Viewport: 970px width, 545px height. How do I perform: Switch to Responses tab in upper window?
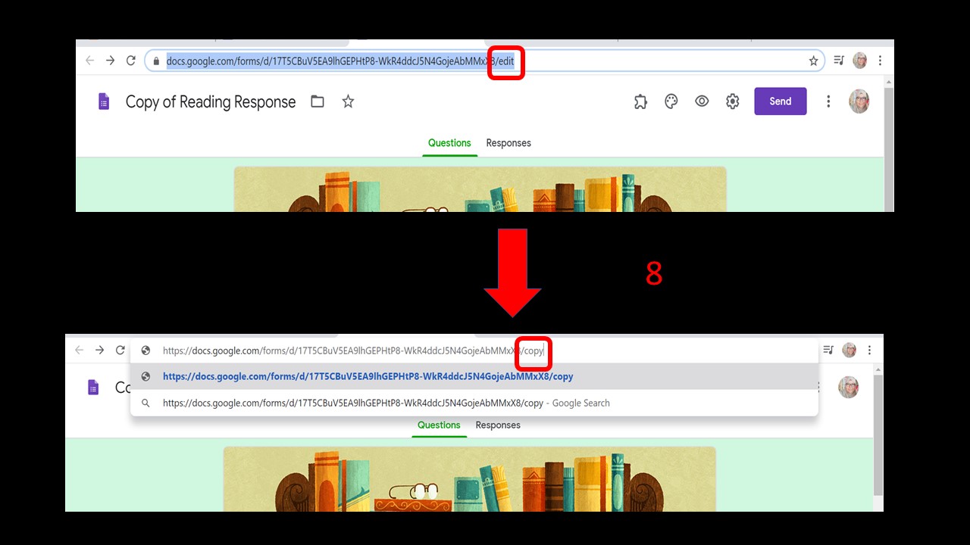coord(508,143)
